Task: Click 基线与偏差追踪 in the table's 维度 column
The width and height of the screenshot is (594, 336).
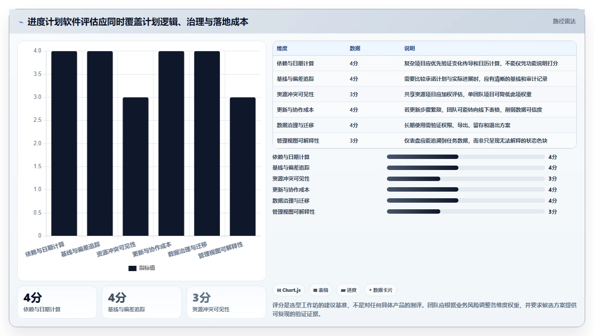Action: pyautogui.click(x=295, y=79)
